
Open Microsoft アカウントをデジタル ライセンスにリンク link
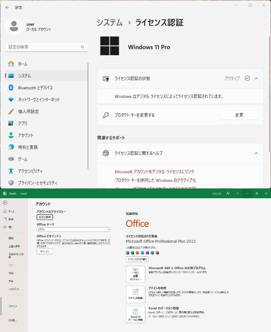click(x=154, y=172)
